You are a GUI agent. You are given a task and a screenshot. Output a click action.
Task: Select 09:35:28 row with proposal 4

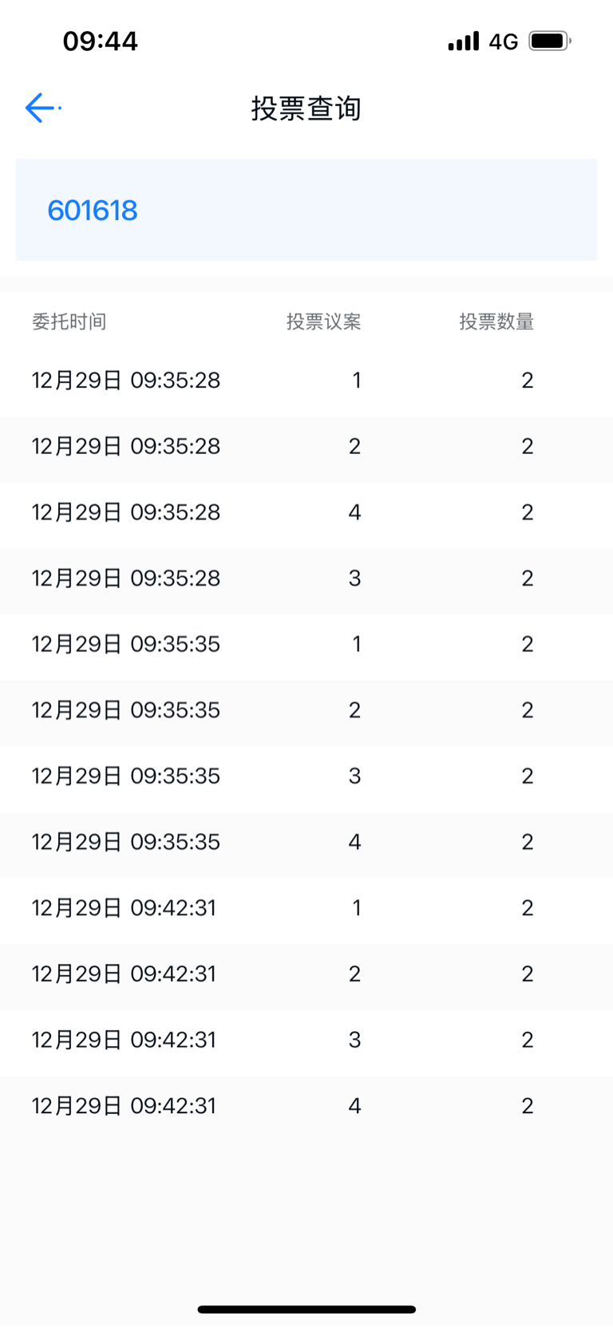[306, 512]
